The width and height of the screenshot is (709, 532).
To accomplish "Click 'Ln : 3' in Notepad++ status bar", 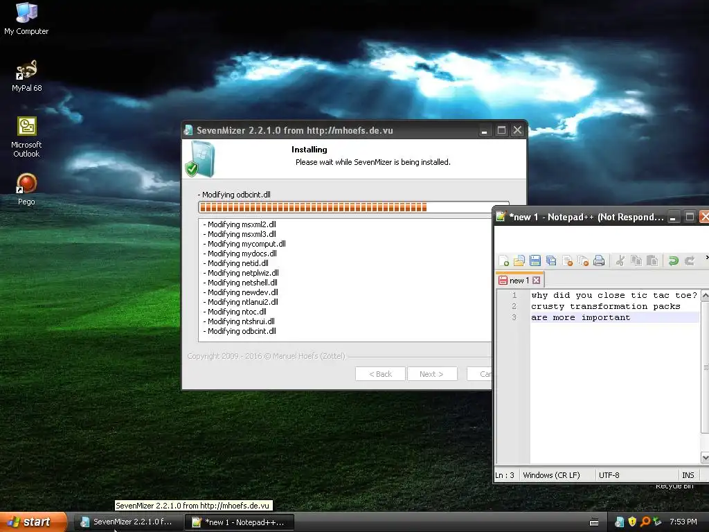I will click(x=505, y=475).
